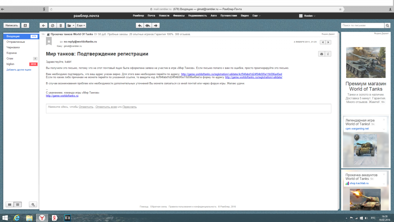Go to next message arrow

tap(328, 42)
